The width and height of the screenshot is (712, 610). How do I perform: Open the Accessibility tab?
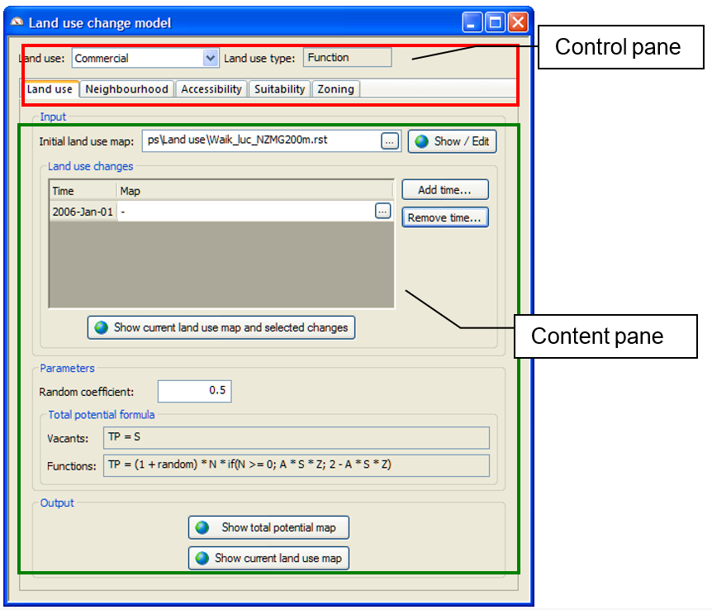(211, 89)
